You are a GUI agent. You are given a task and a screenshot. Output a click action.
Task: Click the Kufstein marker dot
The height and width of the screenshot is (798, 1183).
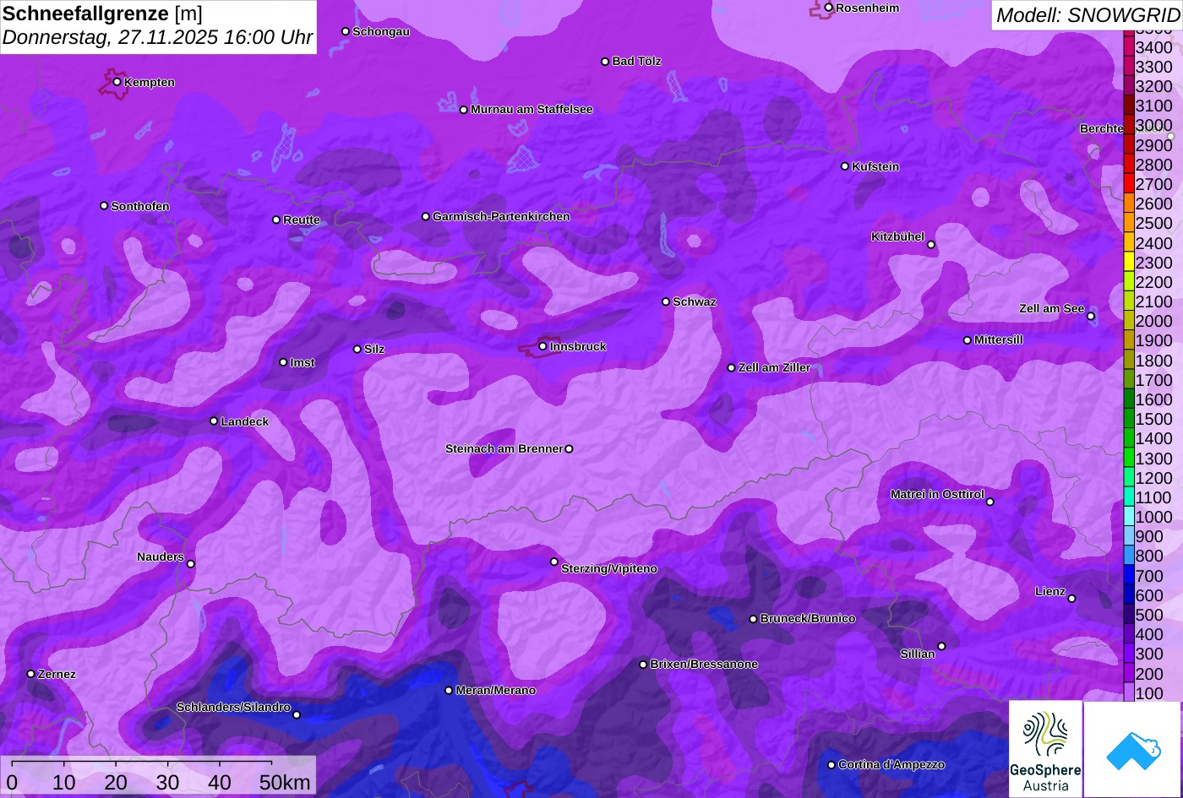[x=845, y=166]
